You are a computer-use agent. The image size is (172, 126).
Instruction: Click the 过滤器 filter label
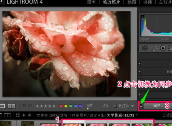tap(167, 115)
